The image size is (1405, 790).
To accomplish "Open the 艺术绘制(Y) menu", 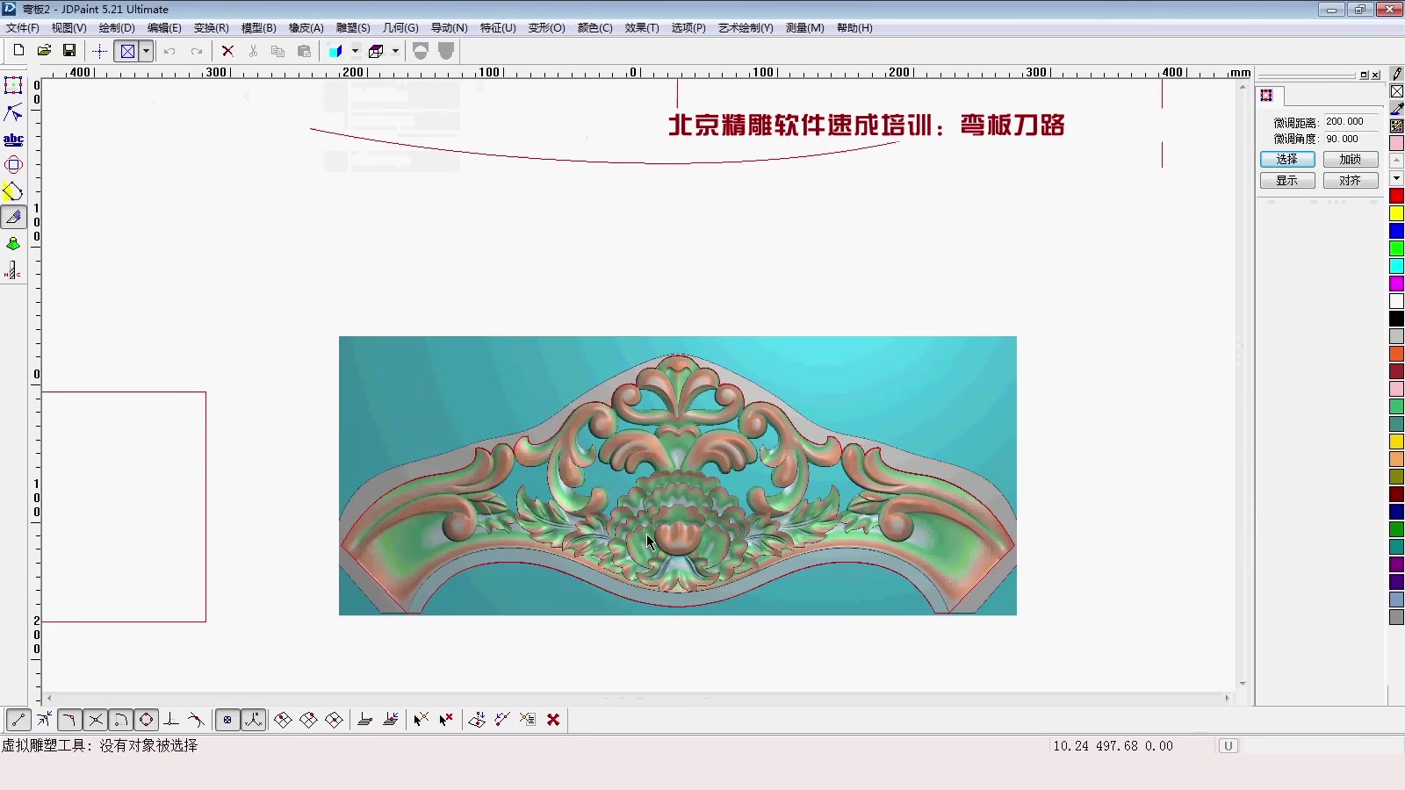I will click(745, 27).
